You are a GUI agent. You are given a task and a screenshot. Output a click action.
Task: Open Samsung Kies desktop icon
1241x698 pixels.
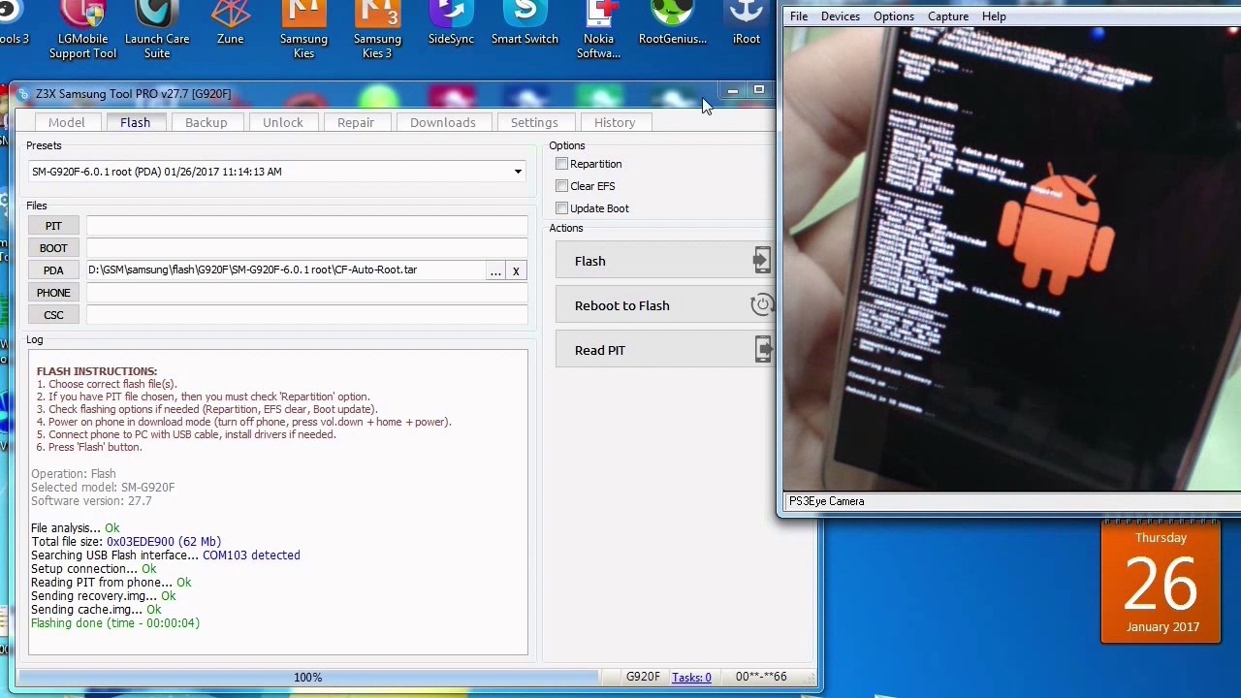click(x=303, y=30)
